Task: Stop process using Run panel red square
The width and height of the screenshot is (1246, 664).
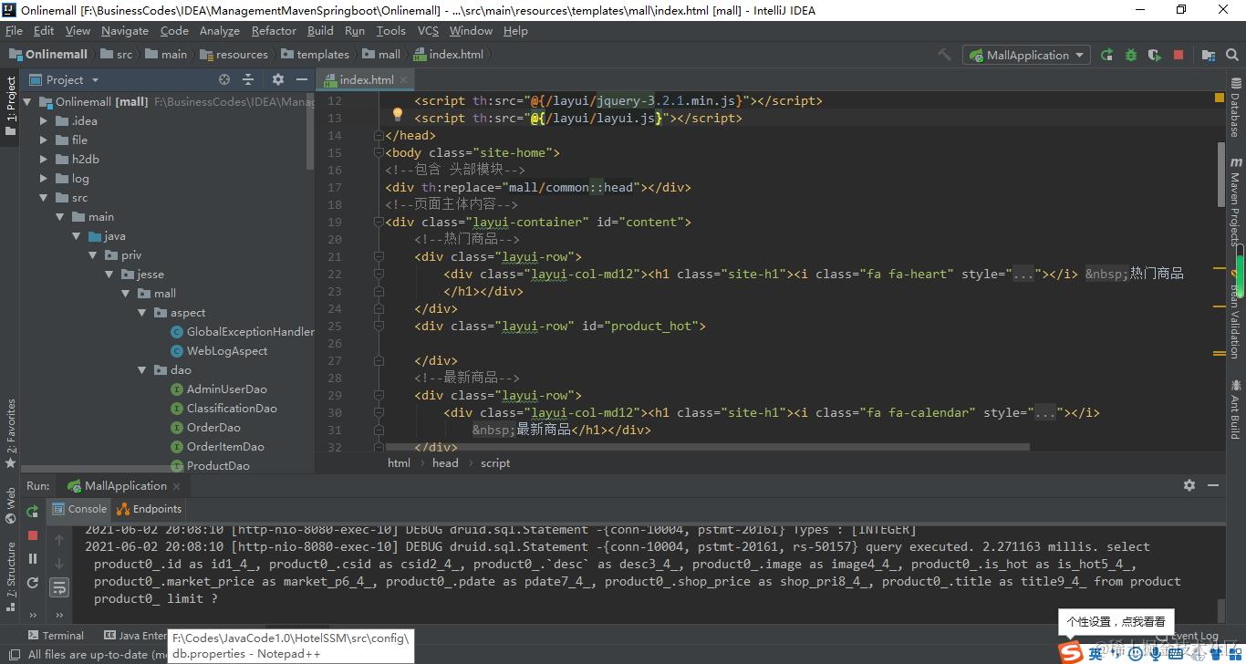Action: pos(33,535)
